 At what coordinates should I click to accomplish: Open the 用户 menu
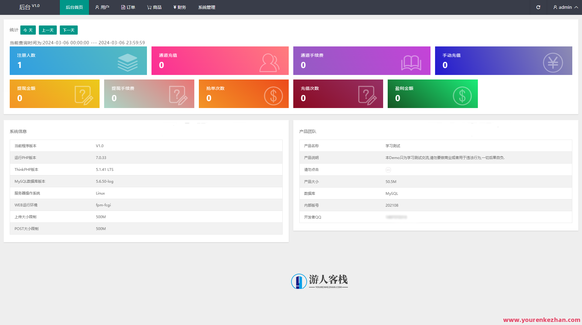pyautogui.click(x=102, y=7)
